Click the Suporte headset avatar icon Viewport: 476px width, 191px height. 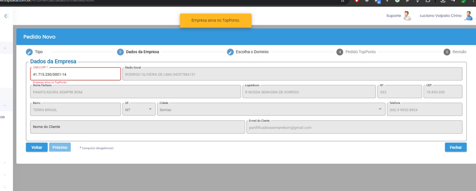coord(407,16)
